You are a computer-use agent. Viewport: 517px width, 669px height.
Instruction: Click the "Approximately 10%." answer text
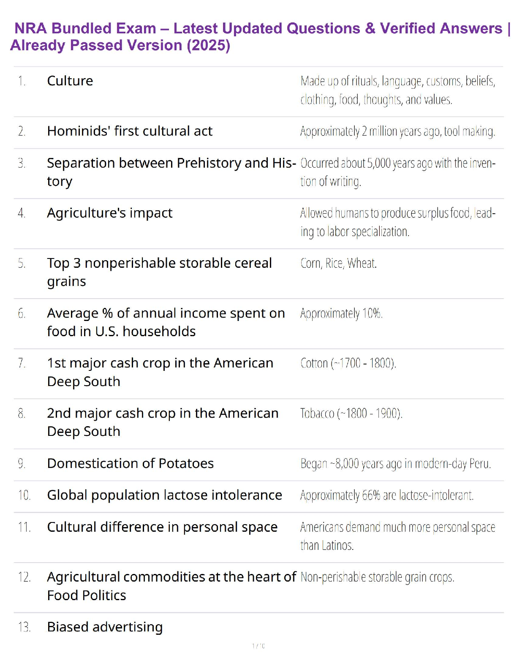341,313
